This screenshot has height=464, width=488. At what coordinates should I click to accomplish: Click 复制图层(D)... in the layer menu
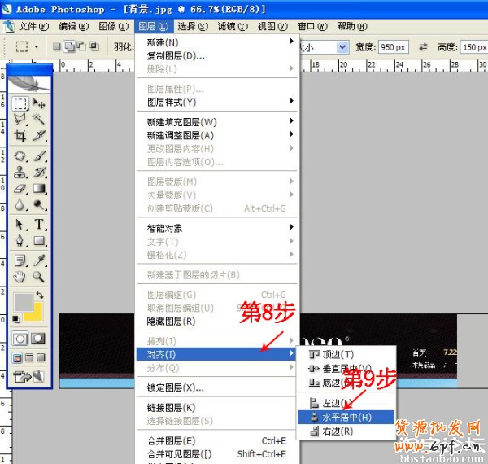(x=176, y=56)
